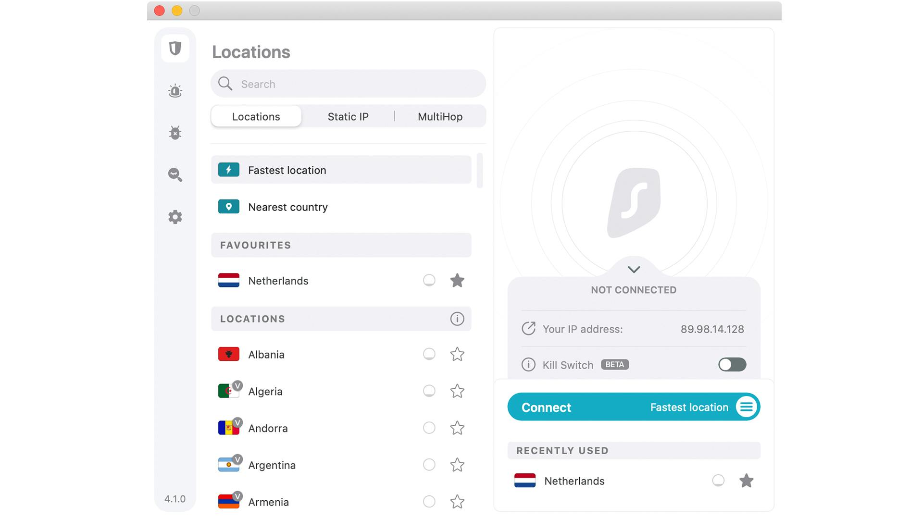Viewport: 923px width, 519px height.
Task: Click the lightning icon on Fastest location
Action: (228, 170)
